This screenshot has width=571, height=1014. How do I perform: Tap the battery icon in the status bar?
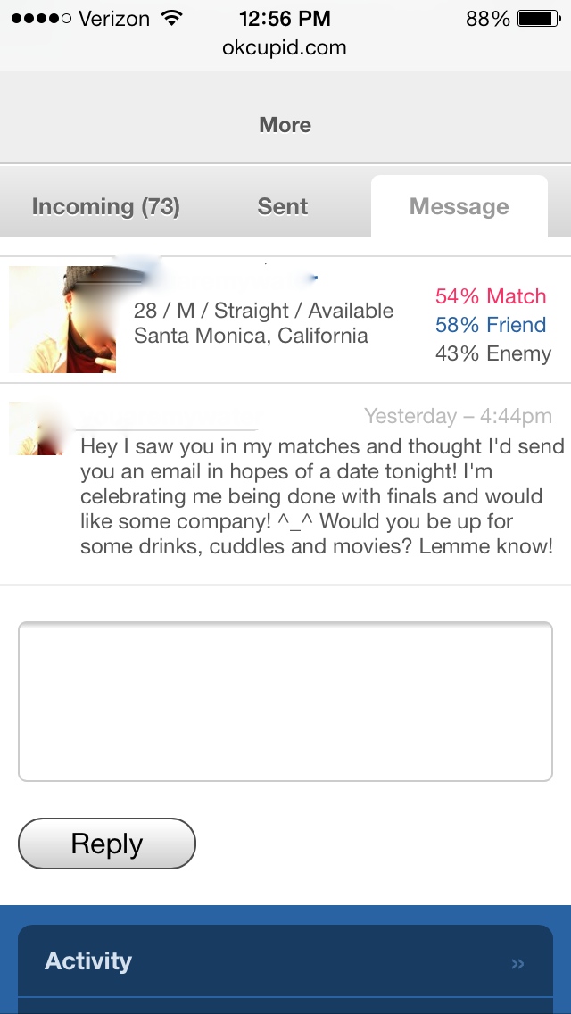pyautogui.click(x=537, y=18)
